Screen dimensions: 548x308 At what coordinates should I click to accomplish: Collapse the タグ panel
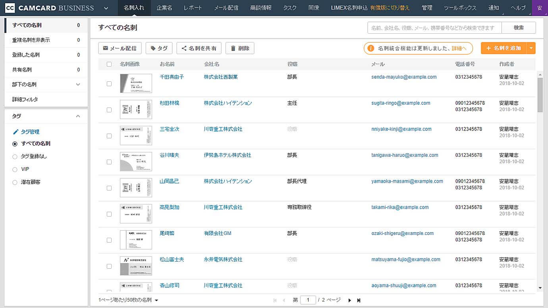tap(78, 116)
